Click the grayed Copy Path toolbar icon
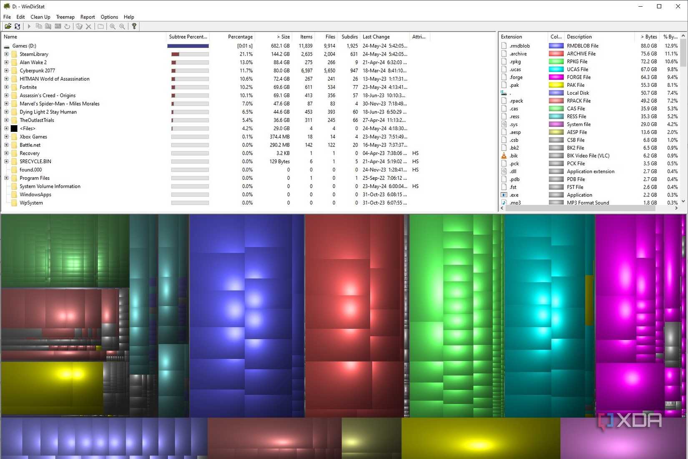Screen dimensions: 688x459 pos(39,26)
